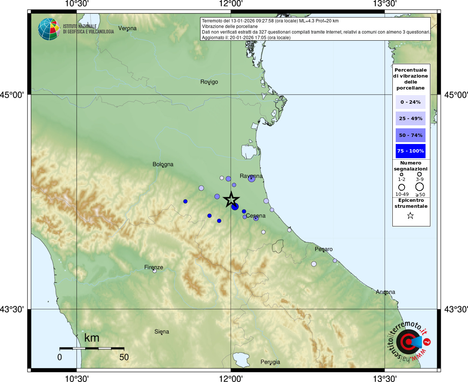Image resolution: width=468 pixels, height=382 pixels.
Task: Click the left 45°00' latitude label
Action: point(12,95)
